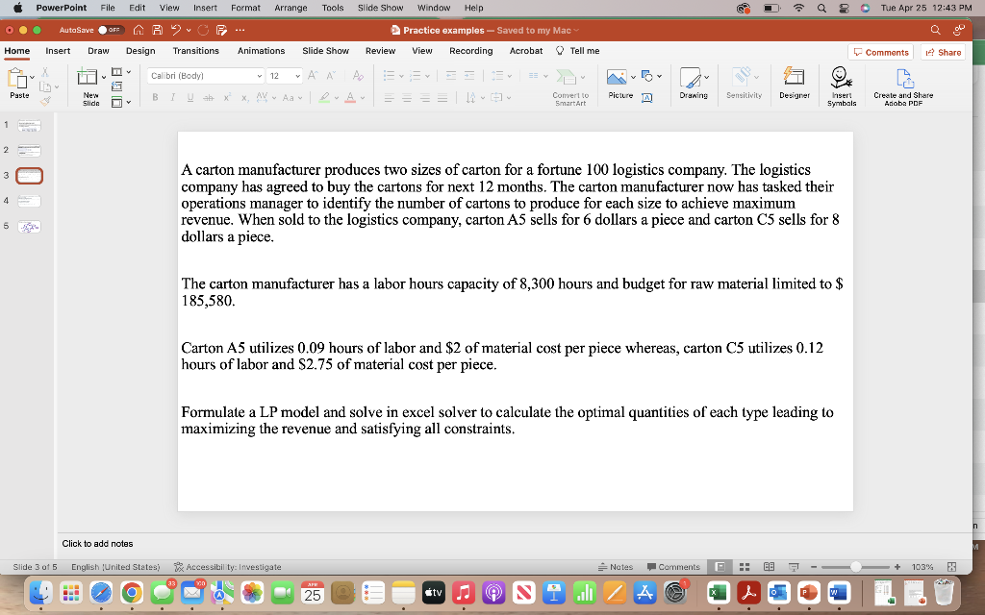Select slide 5 thumbnail

(x=29, y=227)
